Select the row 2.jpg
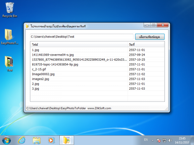This screenshot has height=145, width=194. [97, 84]
